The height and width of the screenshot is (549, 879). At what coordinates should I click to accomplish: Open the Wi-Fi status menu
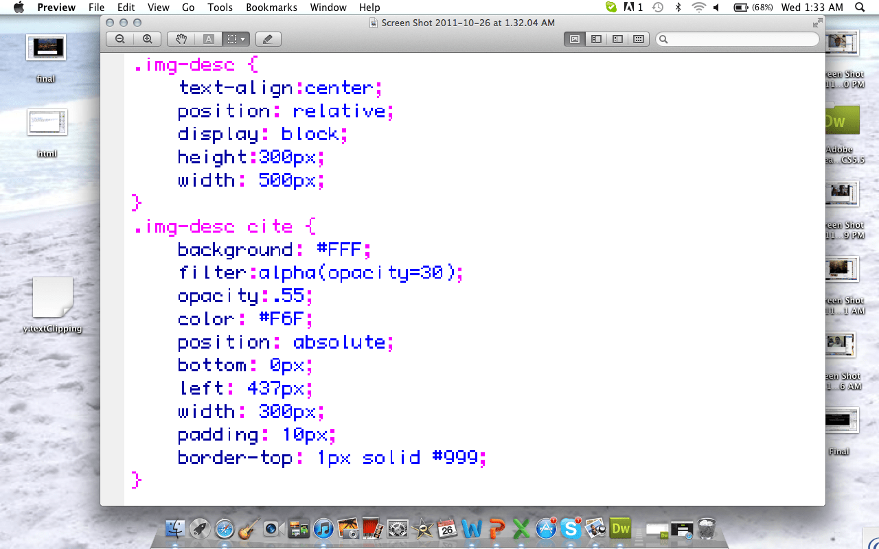(x=698, y=8)
